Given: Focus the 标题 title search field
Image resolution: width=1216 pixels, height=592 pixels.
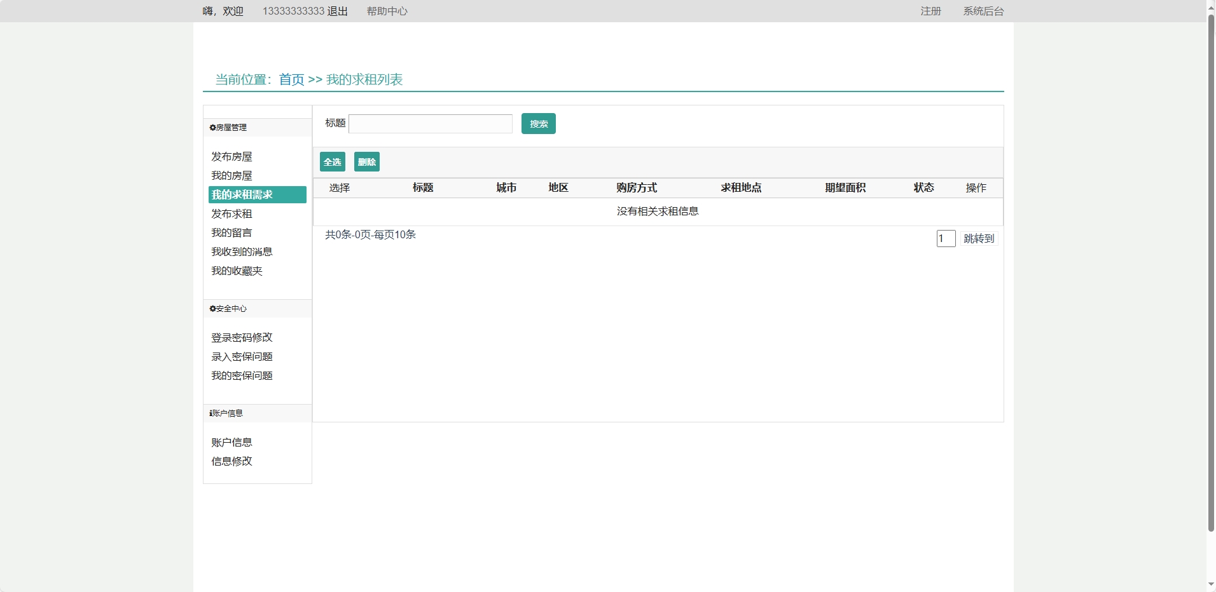Looking at the screenshot, I should (x=431, y=124).
